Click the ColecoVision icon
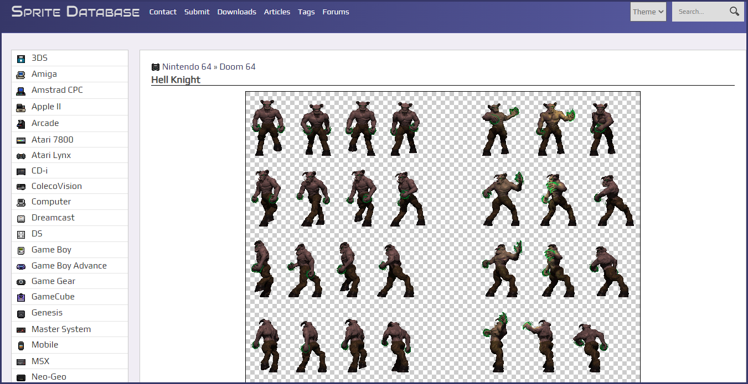This screenshot has width=748, height=384. click(21, 187)
